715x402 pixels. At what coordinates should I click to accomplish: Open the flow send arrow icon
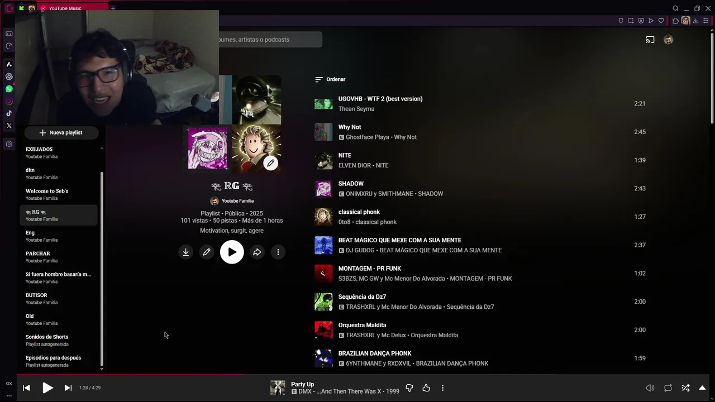[x=651, y=21]
